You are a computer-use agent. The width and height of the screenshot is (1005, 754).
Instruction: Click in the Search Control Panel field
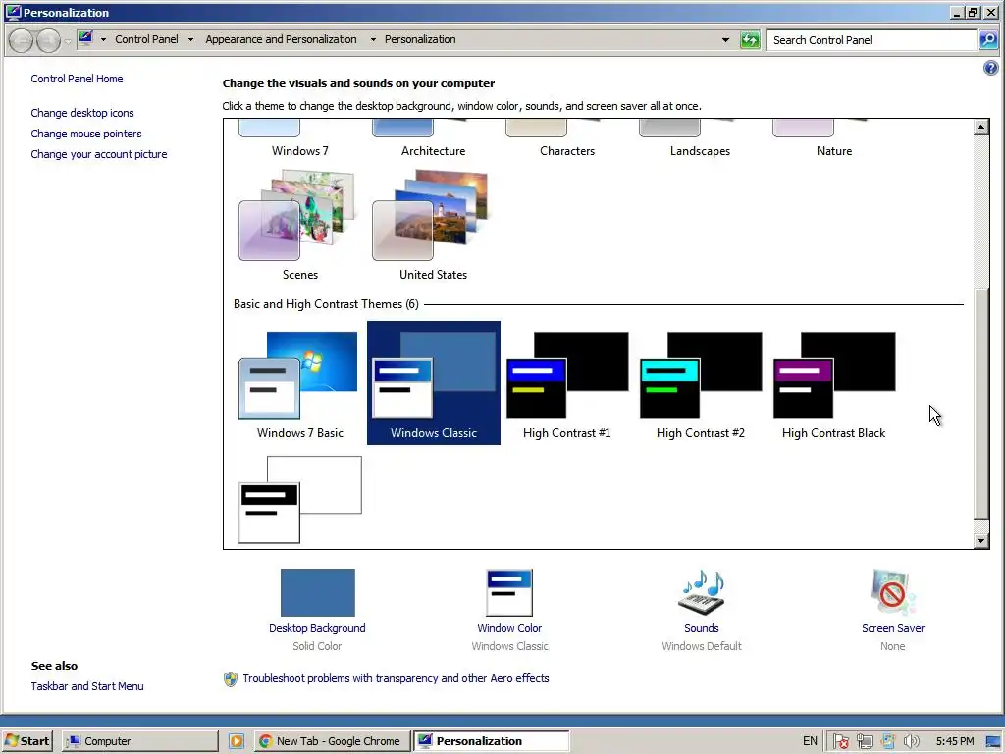pos(872,39)
